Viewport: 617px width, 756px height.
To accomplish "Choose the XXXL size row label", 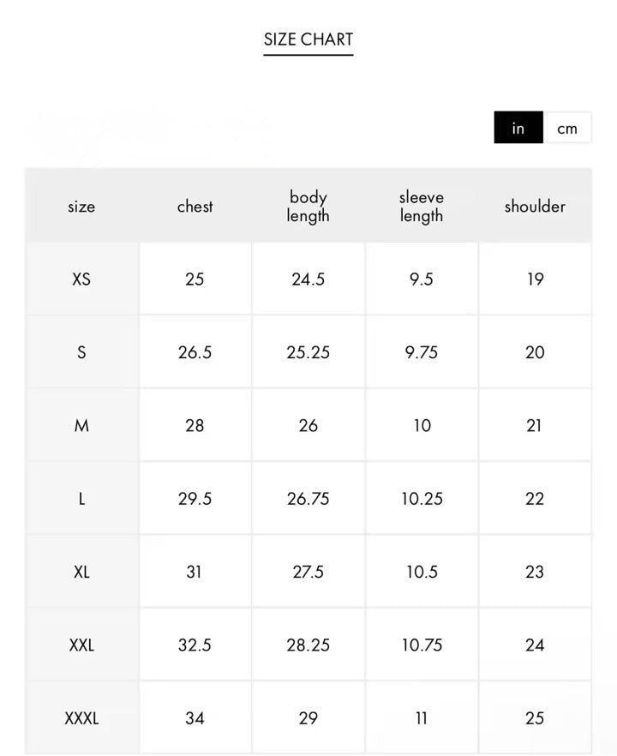I will point(81,718).
